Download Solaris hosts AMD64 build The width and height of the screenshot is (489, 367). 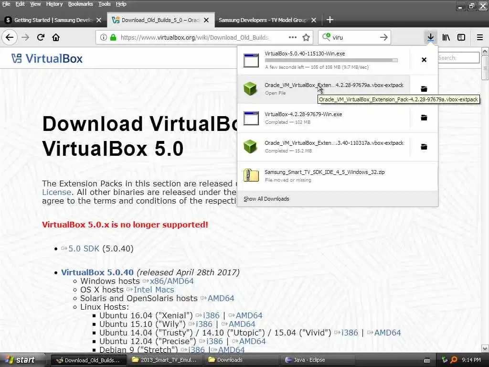(221, 298)
